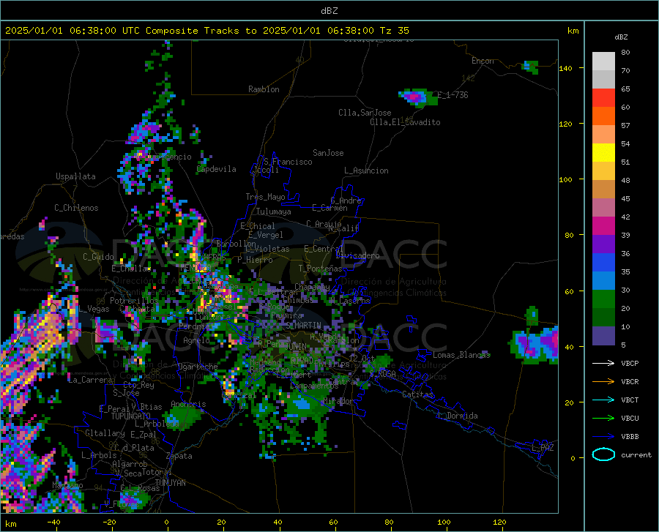Image resolution: width=659 pixels, height=532 pixels.
Task: Click the green VBCU arrow legend icon
Action: [x=603, y=418]
